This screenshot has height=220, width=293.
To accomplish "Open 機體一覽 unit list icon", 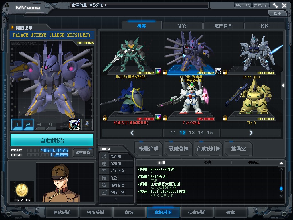I will [x=104, y=192].
